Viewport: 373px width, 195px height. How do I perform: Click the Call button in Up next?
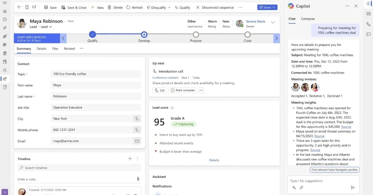click(x=159, y=90)
